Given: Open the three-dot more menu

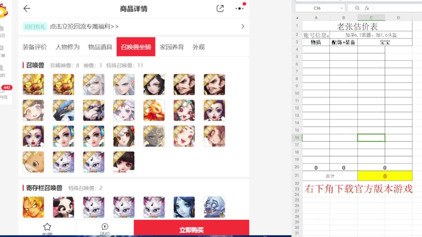Looking at the screenshot, I should (240, 9).
